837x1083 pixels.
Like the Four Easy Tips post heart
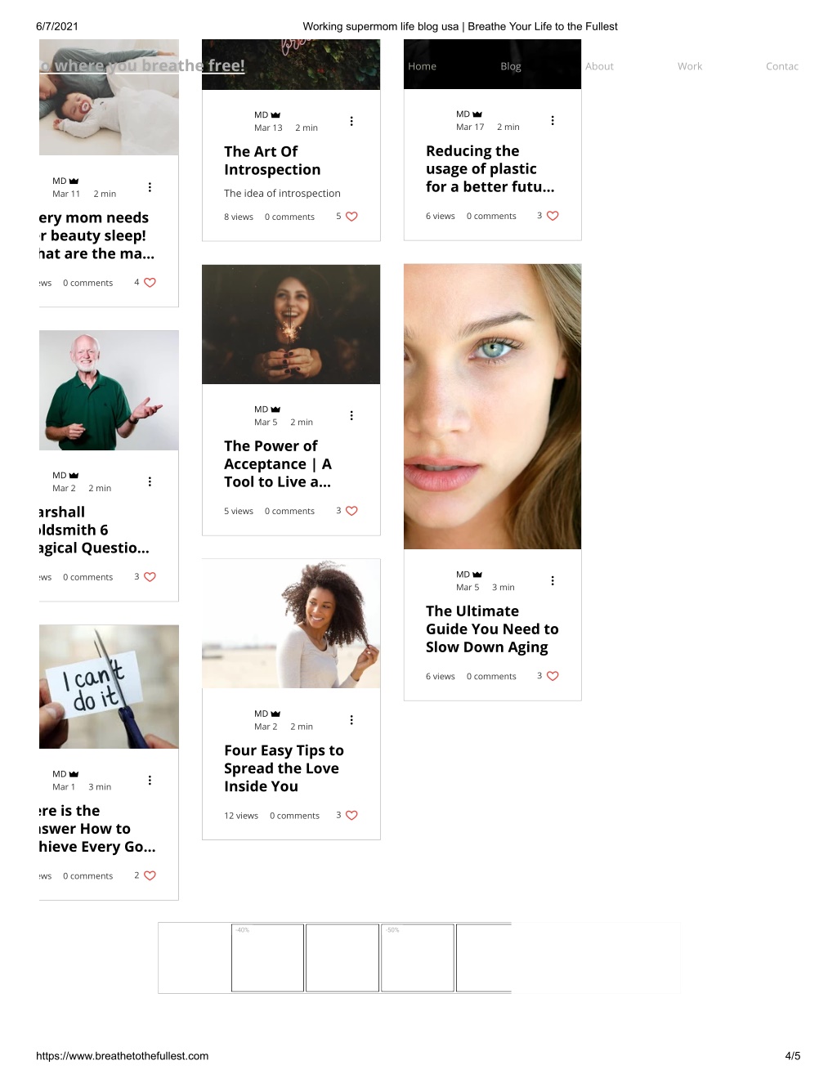tap(351, 816)
